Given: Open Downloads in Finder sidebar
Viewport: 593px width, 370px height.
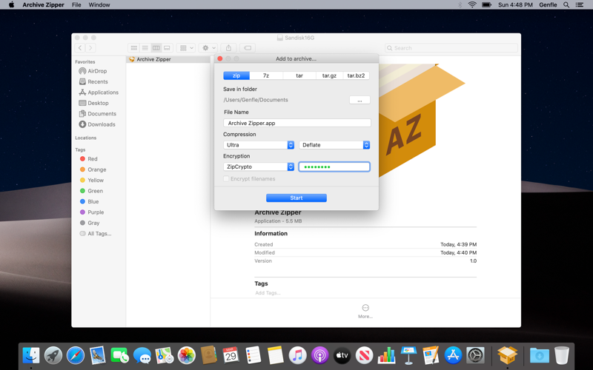Looking at the screenshot, I should 97,124.
